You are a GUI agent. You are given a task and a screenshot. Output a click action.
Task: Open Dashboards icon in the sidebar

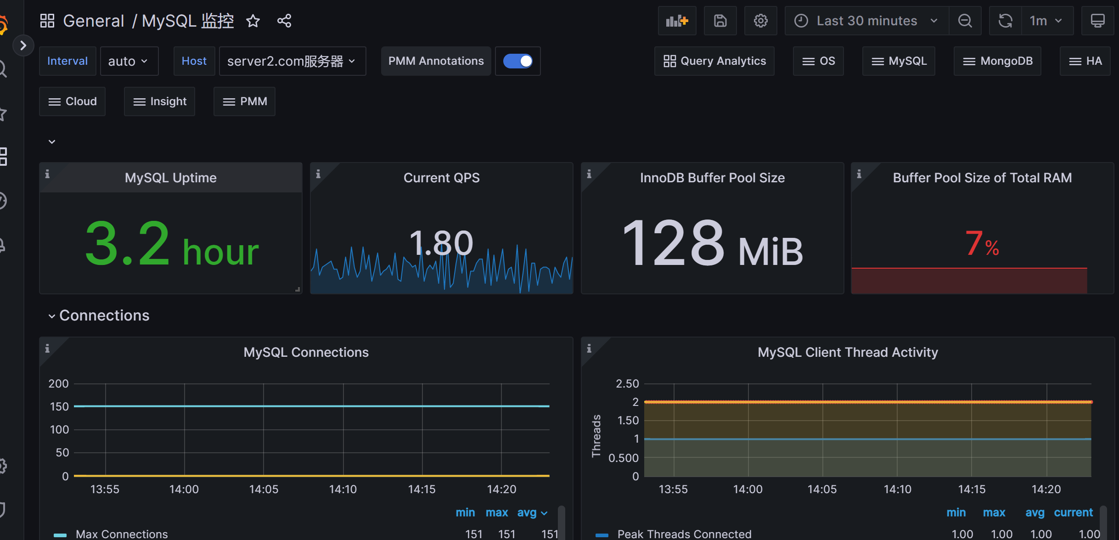[3, 157]
